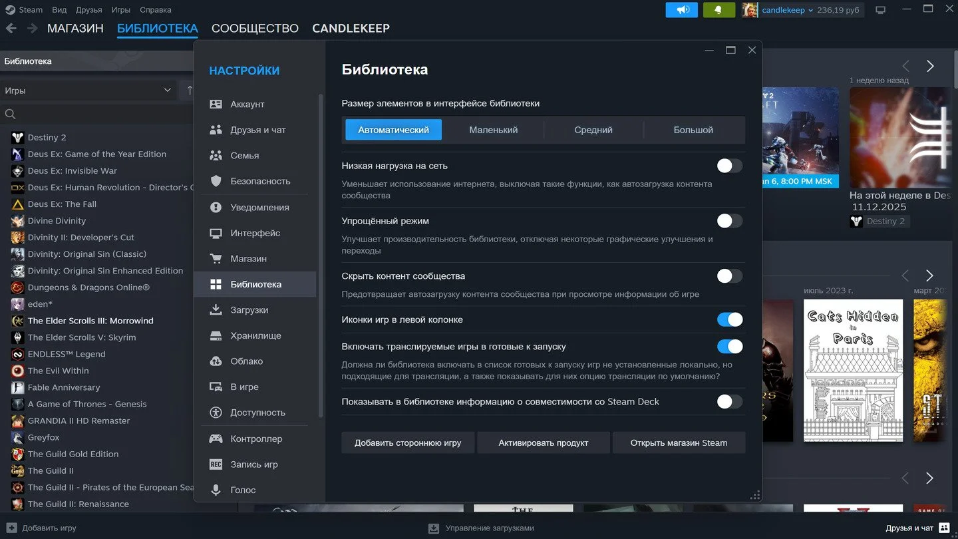Toggle Включать транслируемые игры switch
Image resolution: width=958 pixels, height=539 pixels.
pyautogui.click(x=729, y=346)
